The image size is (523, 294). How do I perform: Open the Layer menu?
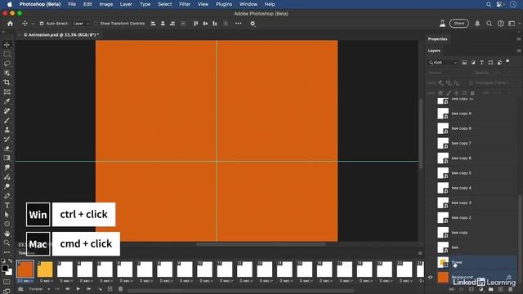pos(126,4)
